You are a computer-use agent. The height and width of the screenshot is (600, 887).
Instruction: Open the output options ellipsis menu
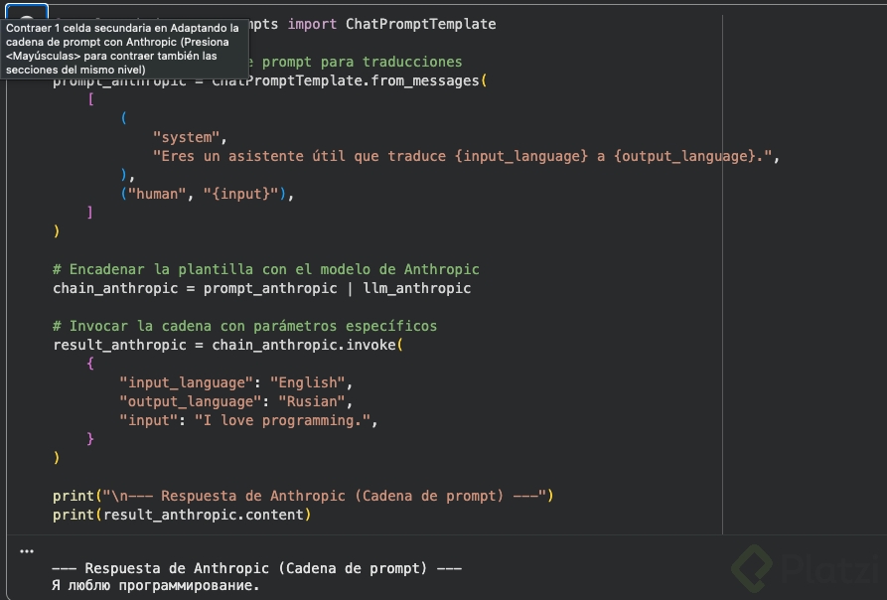click(x=27, y=550)
